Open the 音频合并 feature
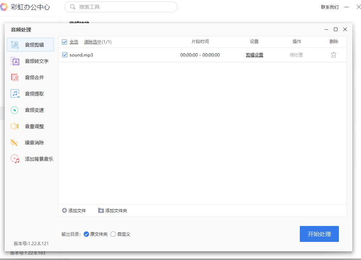Screen dimensions: 361x260 tap(34, 77)
